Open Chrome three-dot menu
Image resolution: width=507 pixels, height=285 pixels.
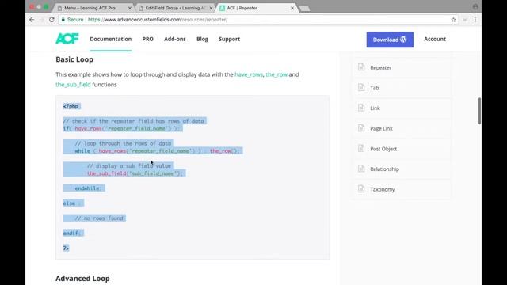[475, 20]
